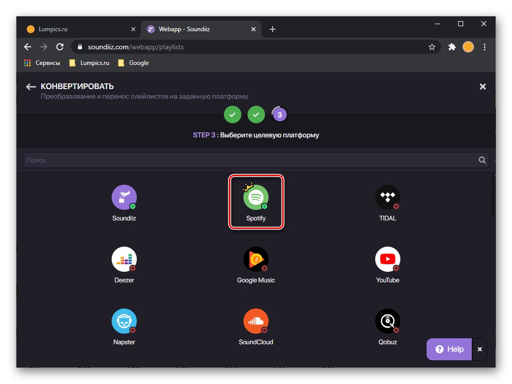512x384 pixels.
Task: Select the Napster platform icon
Action: pos(124,321)
